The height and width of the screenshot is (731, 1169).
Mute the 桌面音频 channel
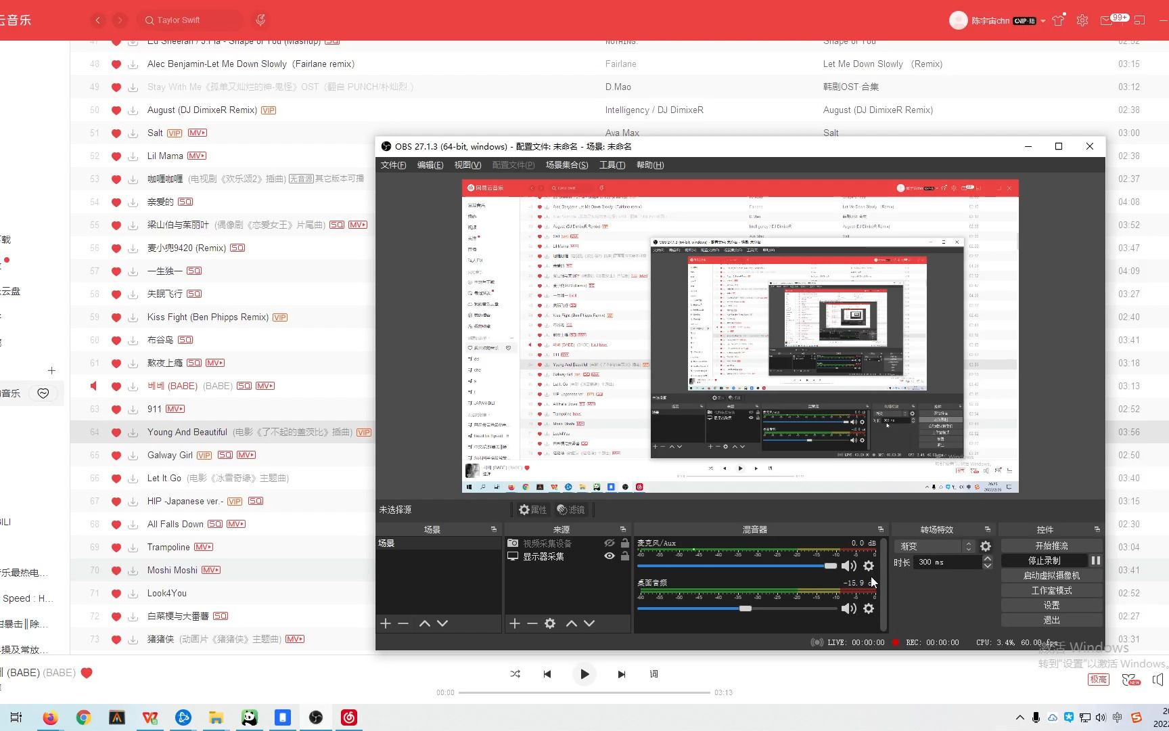coord(848,608)
